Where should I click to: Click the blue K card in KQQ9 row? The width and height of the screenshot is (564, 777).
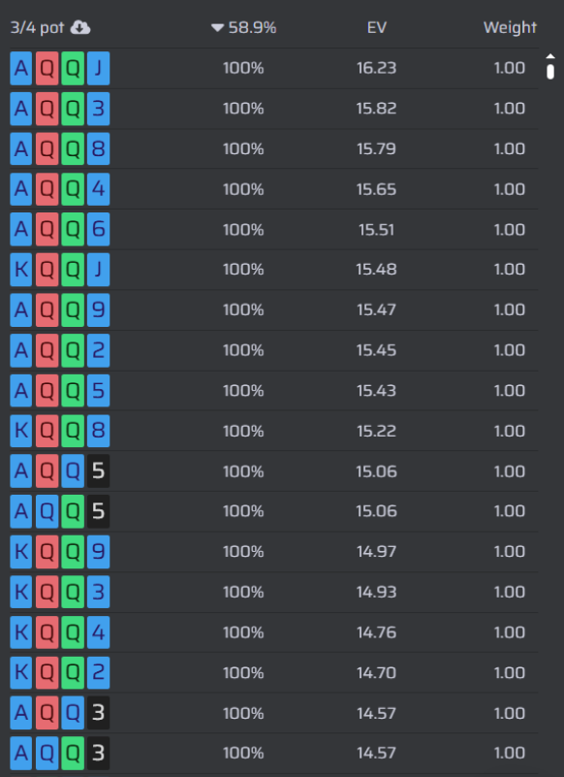[21, 552]
